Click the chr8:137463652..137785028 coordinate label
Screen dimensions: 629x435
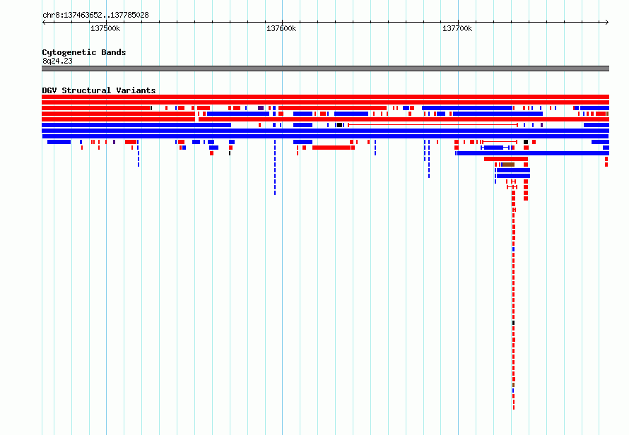[x=95, y=15]
